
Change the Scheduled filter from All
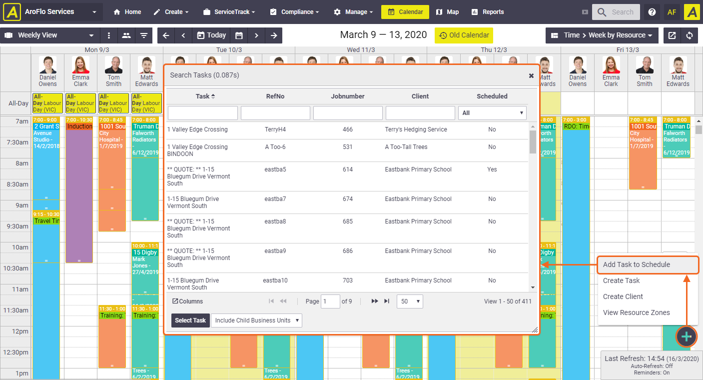click(492, 112)
